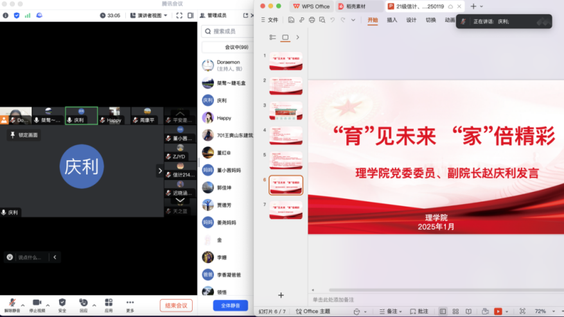The width and height of the screenshot is (564, 317).
Task: Open reading view book icon
Action: pos(468,311)
